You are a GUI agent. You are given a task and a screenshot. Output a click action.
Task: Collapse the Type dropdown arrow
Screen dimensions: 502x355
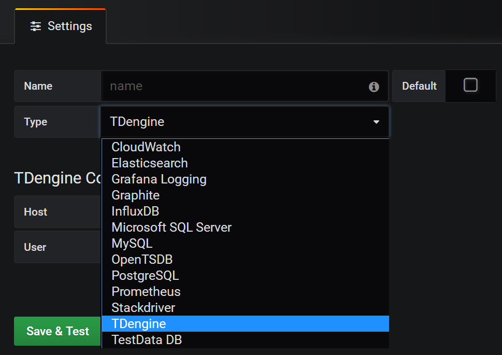click(x=376, y=122)
